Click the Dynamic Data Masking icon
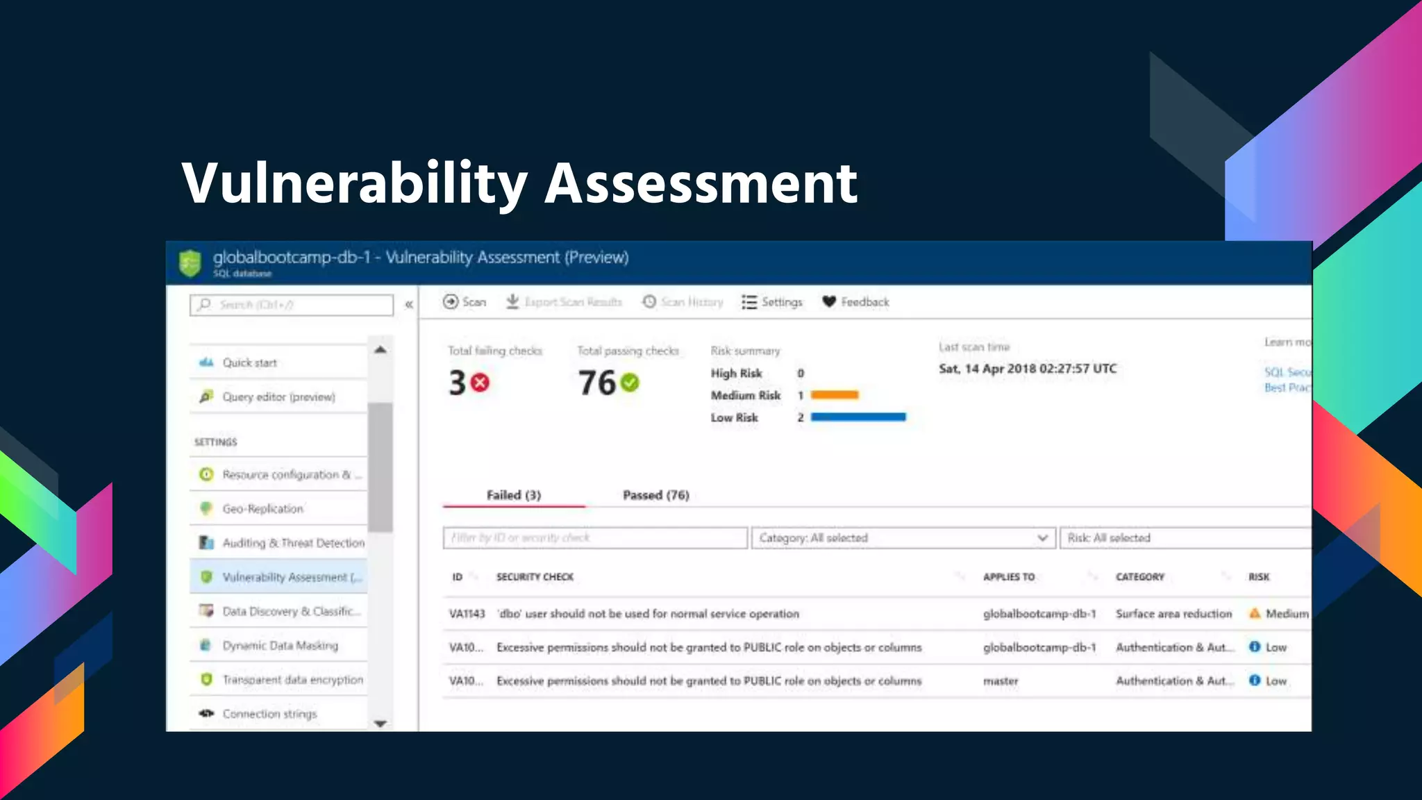Image resolution: width=1422 pixels, height=800 pixels. tap(206, 645)
